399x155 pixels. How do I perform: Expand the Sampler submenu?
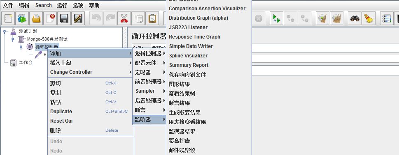point(149,91)
